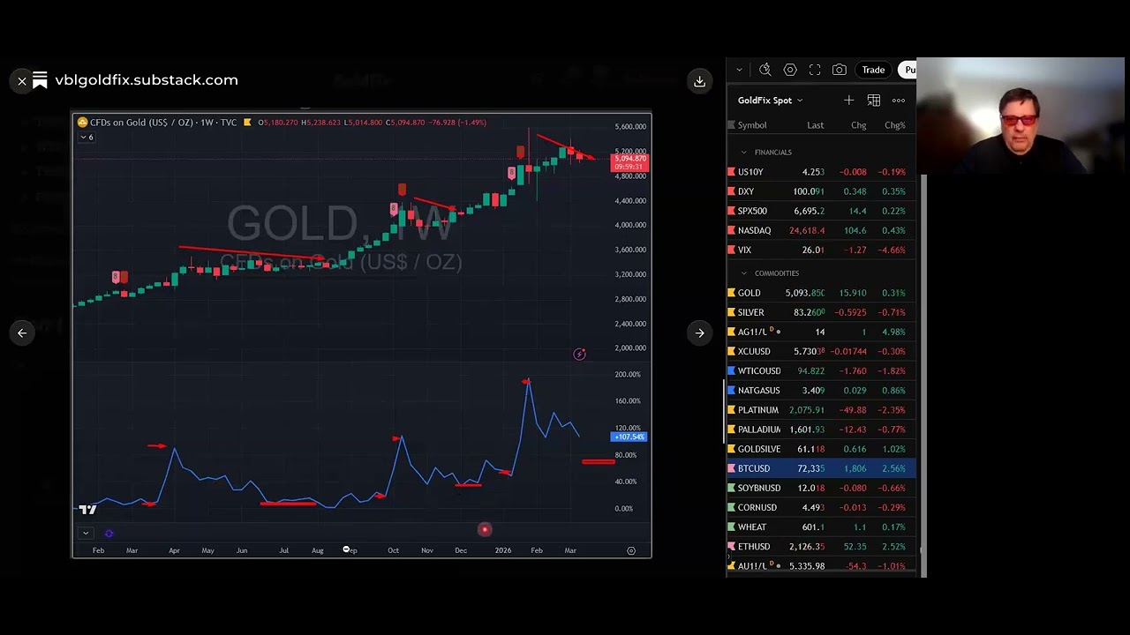Open chart settings hexagon icon

tap(790, 70)
